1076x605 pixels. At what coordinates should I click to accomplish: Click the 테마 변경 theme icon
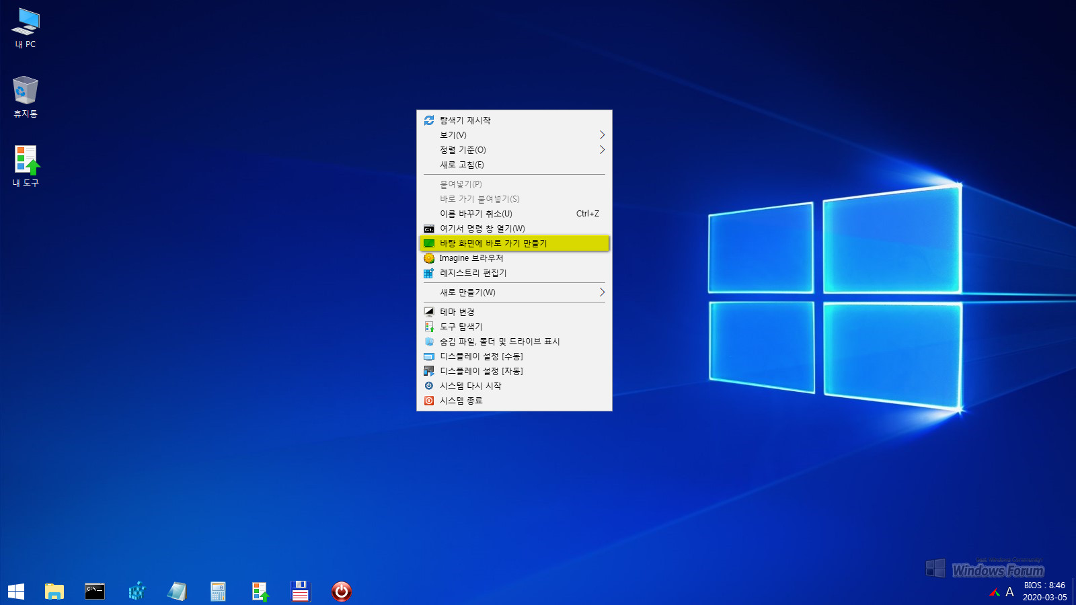[429, 312]
